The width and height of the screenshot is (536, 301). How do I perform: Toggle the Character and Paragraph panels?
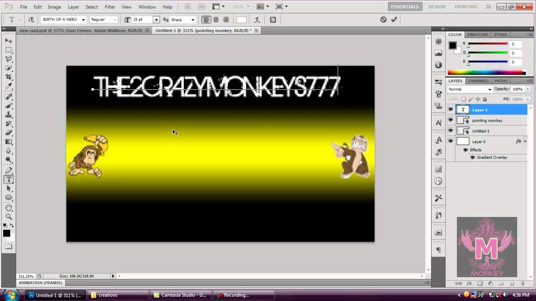coord(273,20)
